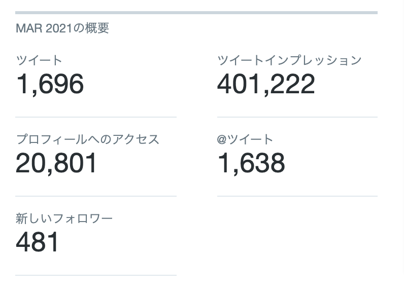Image resolution: width=404 pixels, height=293 pixels.
Task: Click the profile visits number 20,801
Action: 56,163
